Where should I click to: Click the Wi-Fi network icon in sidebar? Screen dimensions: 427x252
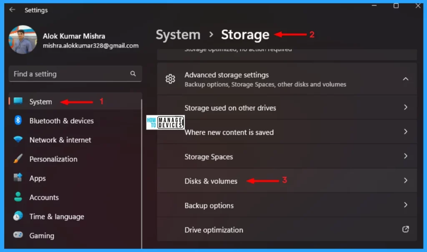(18, 139)
